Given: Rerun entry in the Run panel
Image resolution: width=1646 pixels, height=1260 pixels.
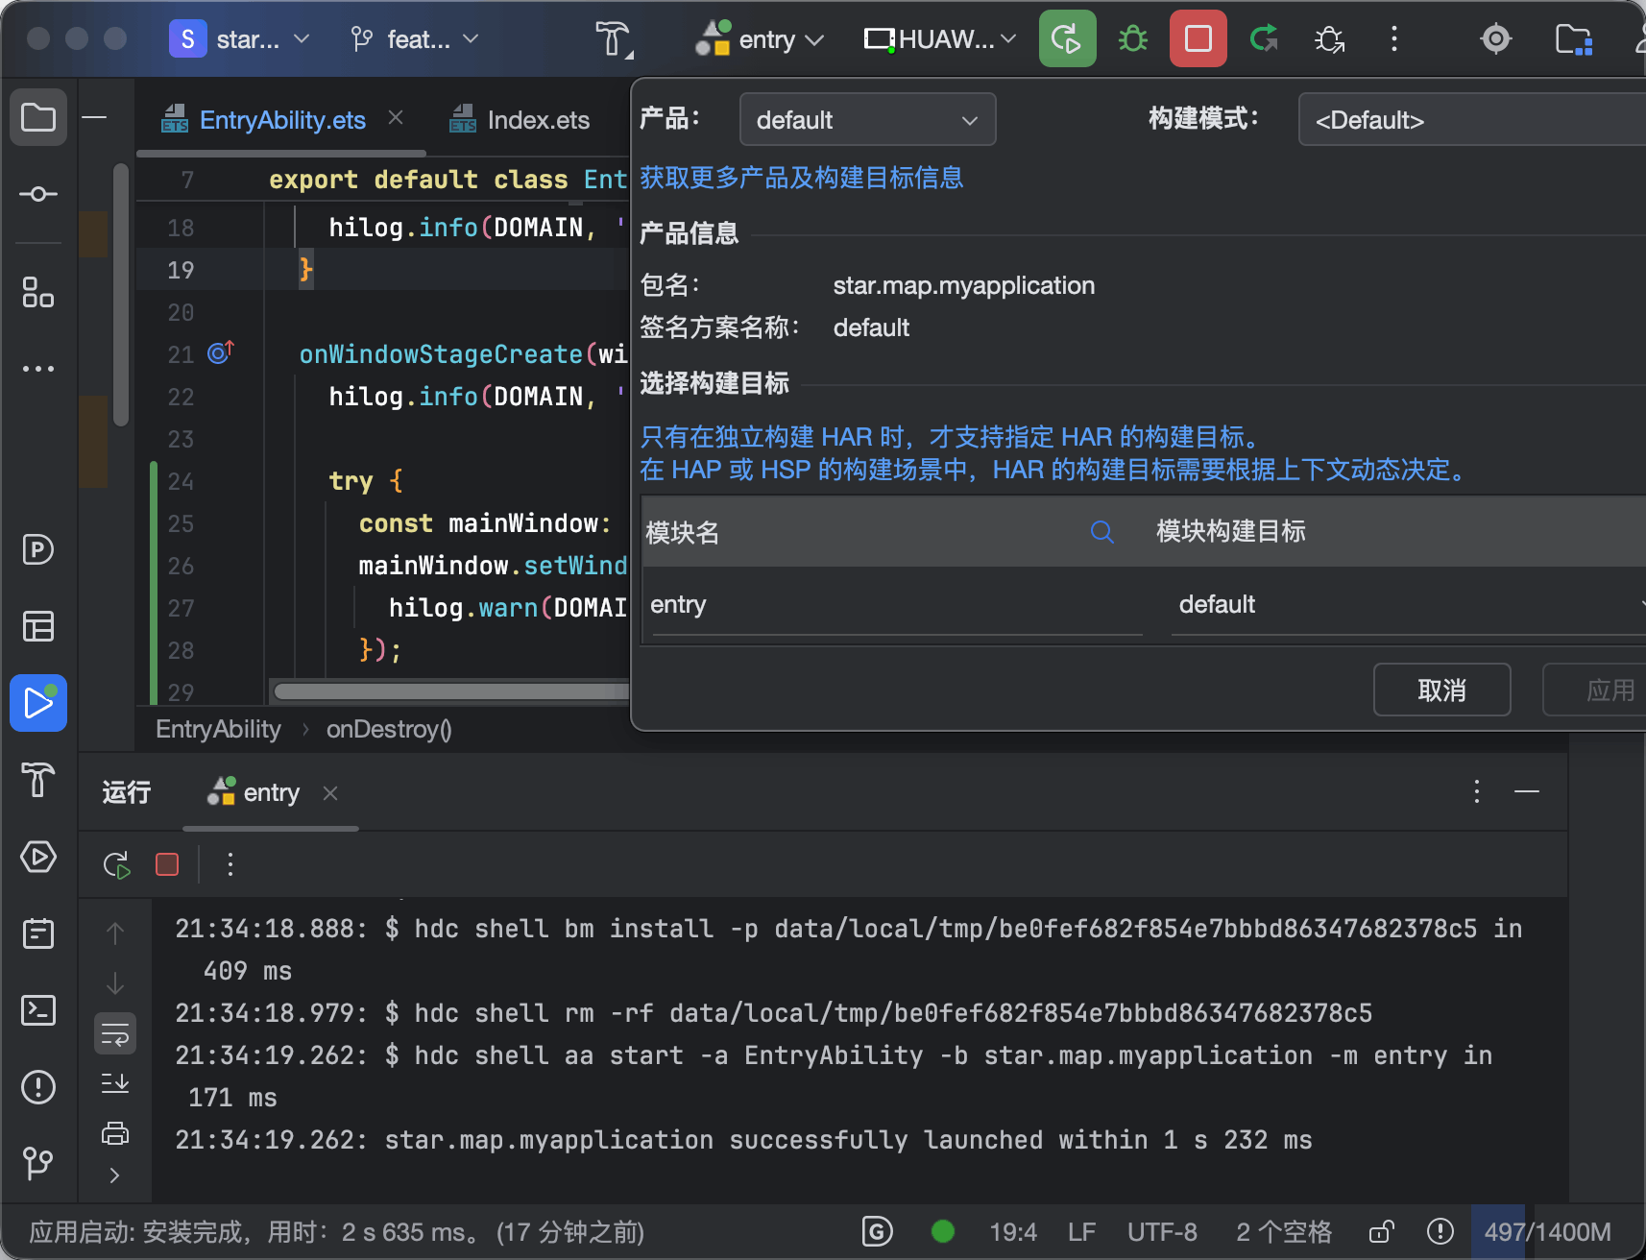Looking at the screenshot, I should pyautogui.click(x=116, y=864).
